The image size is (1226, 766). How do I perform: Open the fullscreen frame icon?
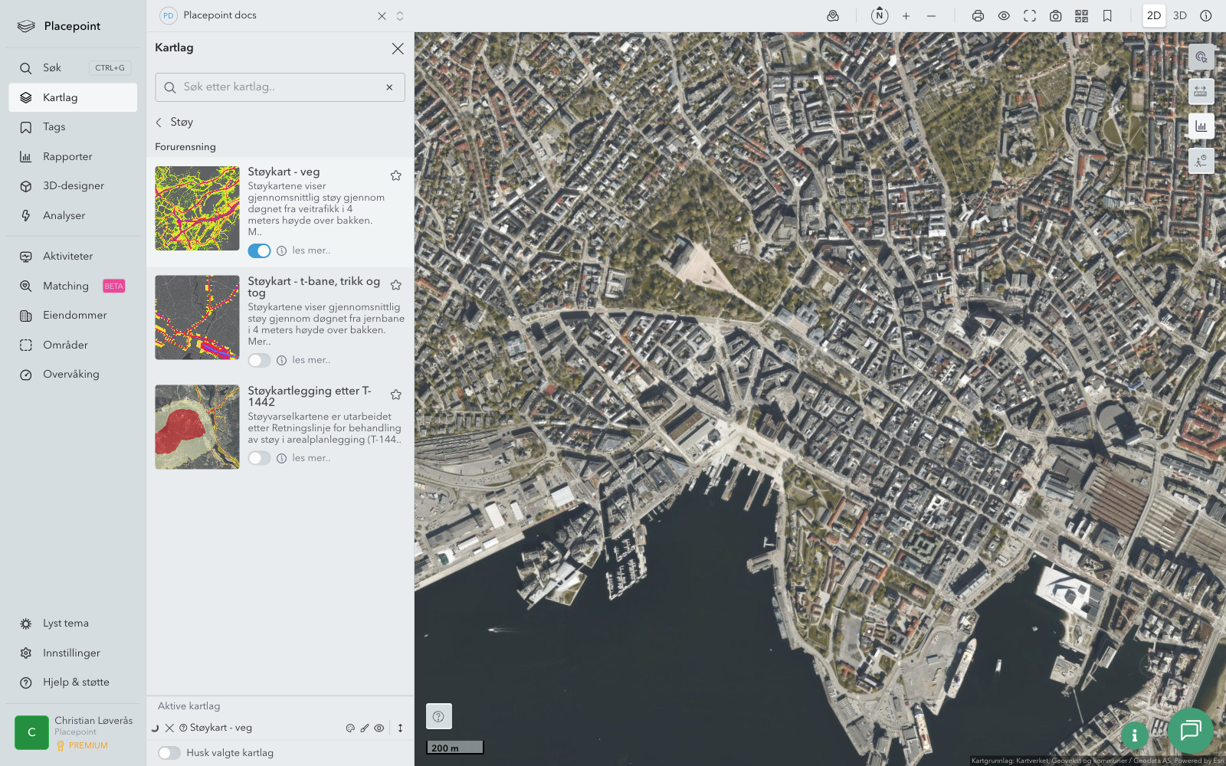(1030, 16)
